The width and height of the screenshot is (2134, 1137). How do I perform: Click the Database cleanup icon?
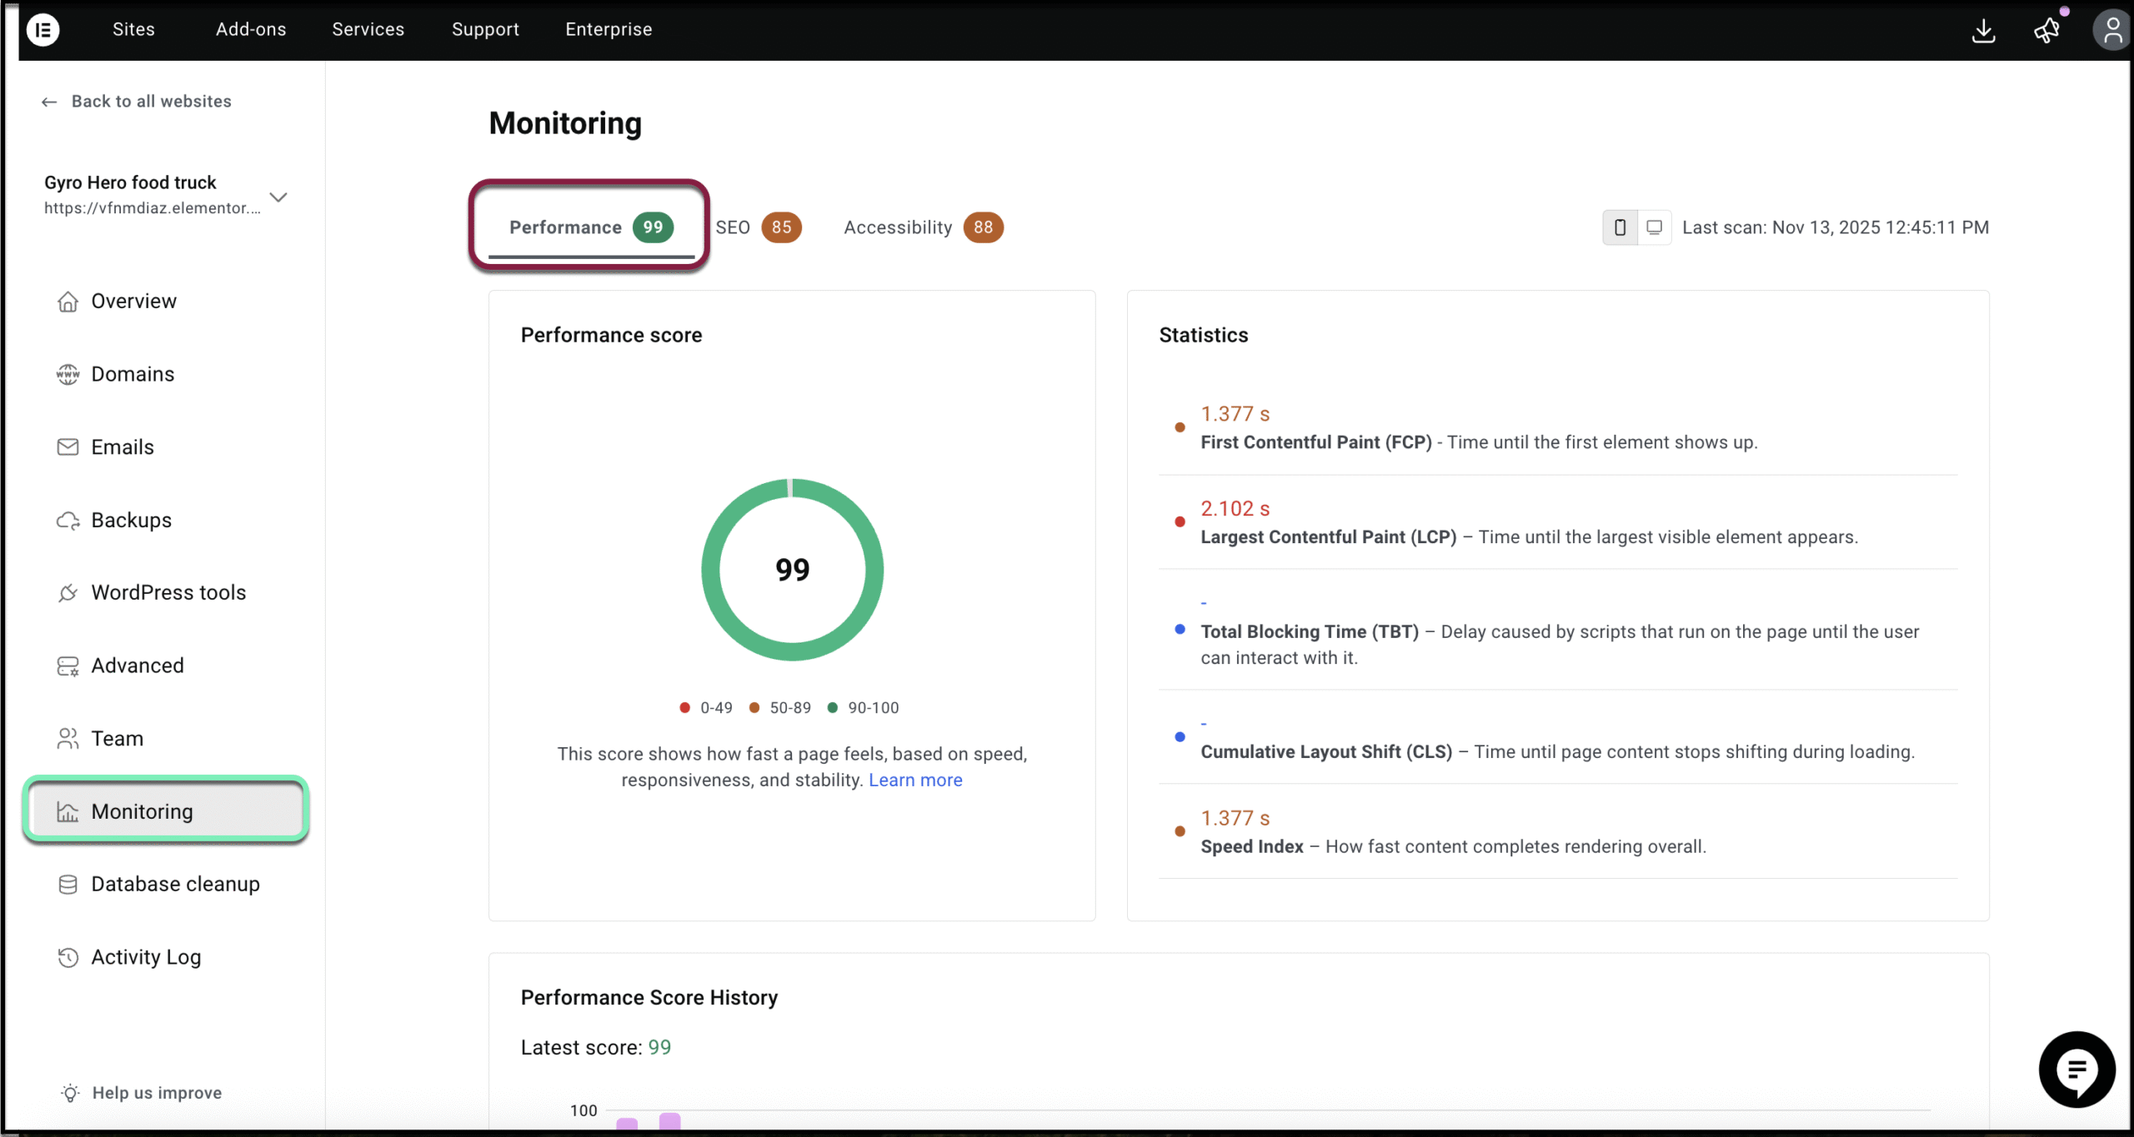click(x=68, y=885)
